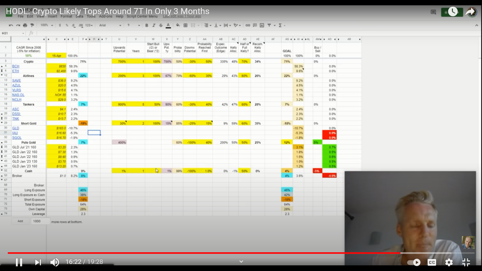Open the video chapters/comments icon
Image resolution: width=482 pixels, height=271 pixels.
(x=433, y=12)
